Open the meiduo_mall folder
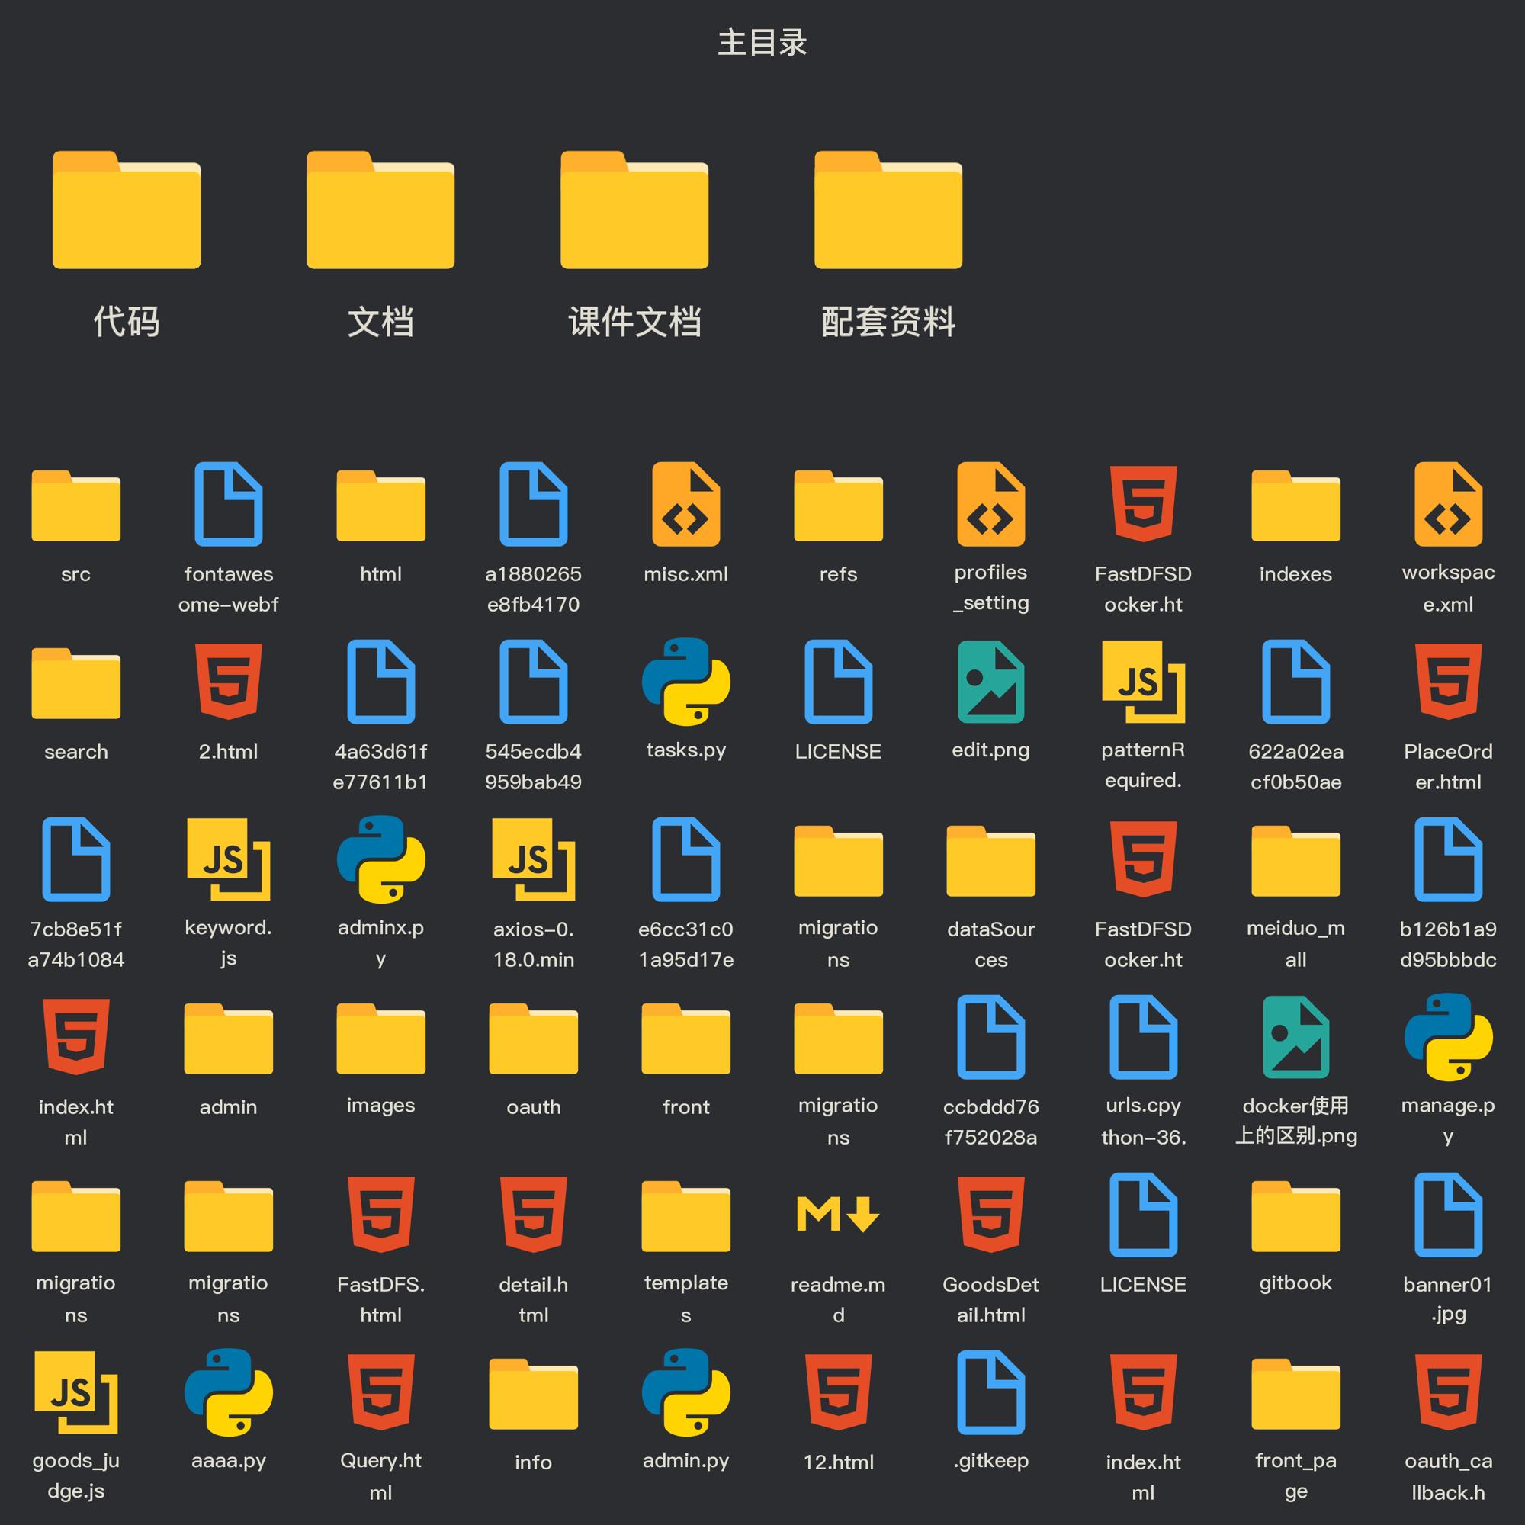1525x1525 pixels. pyautogui.click(x=1296, y=860)
